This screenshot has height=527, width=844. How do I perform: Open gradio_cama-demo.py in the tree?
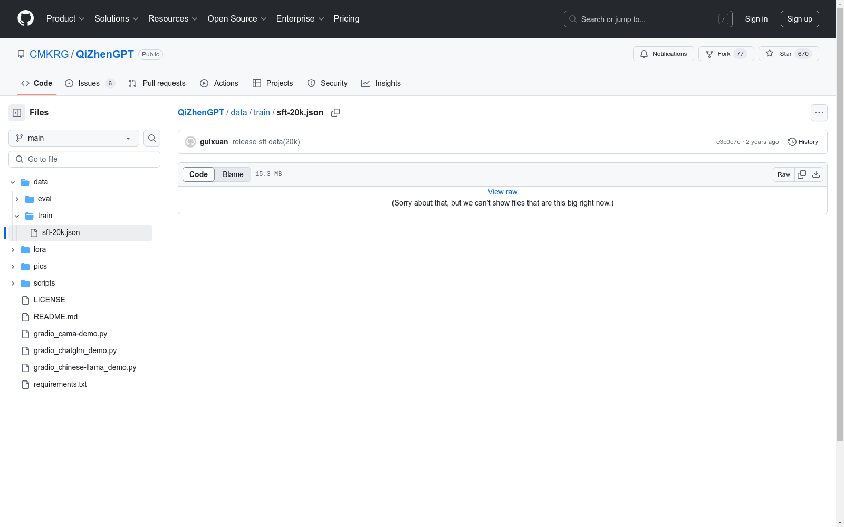pos(70,334)
